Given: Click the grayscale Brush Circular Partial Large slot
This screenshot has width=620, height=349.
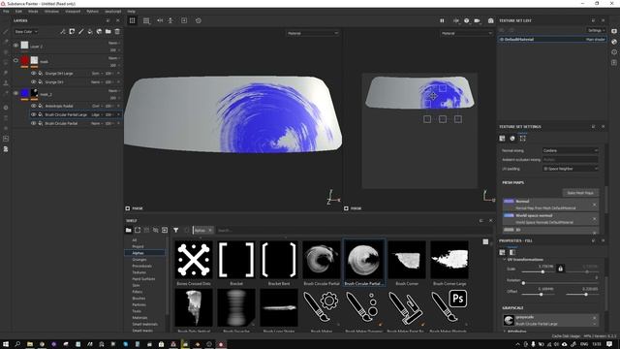Looking at the screenshot, I should [550, 320].
